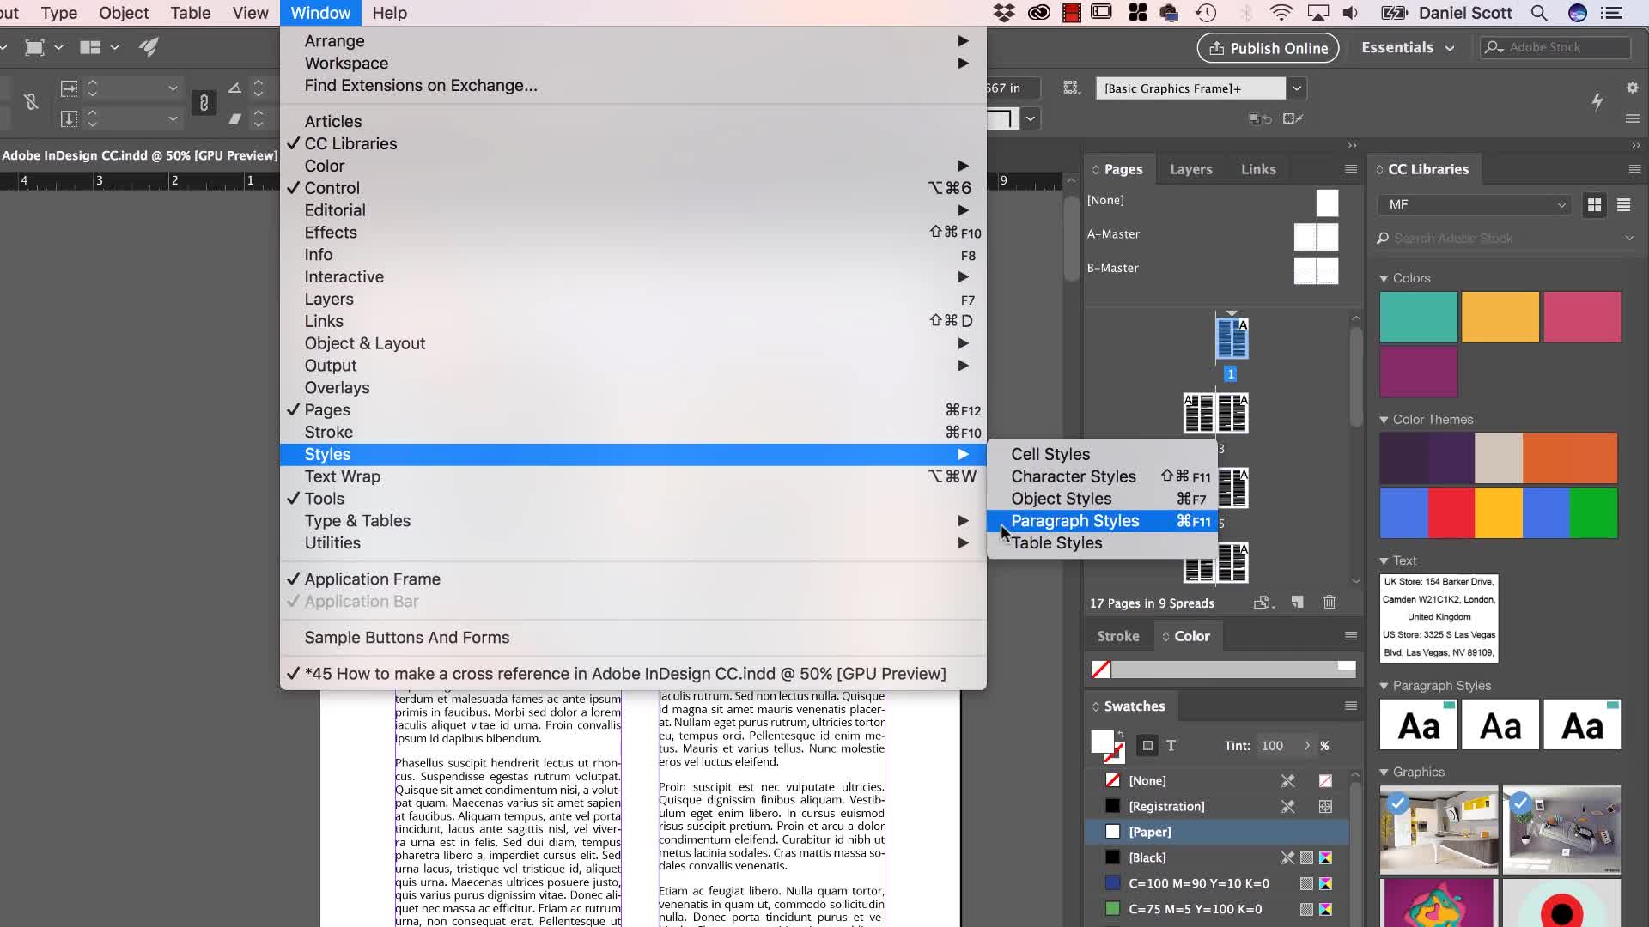This screenshot has width=1649, height=927.
Task: Click the Wi-Fi status icon
Action: [x=1281, y=13]
